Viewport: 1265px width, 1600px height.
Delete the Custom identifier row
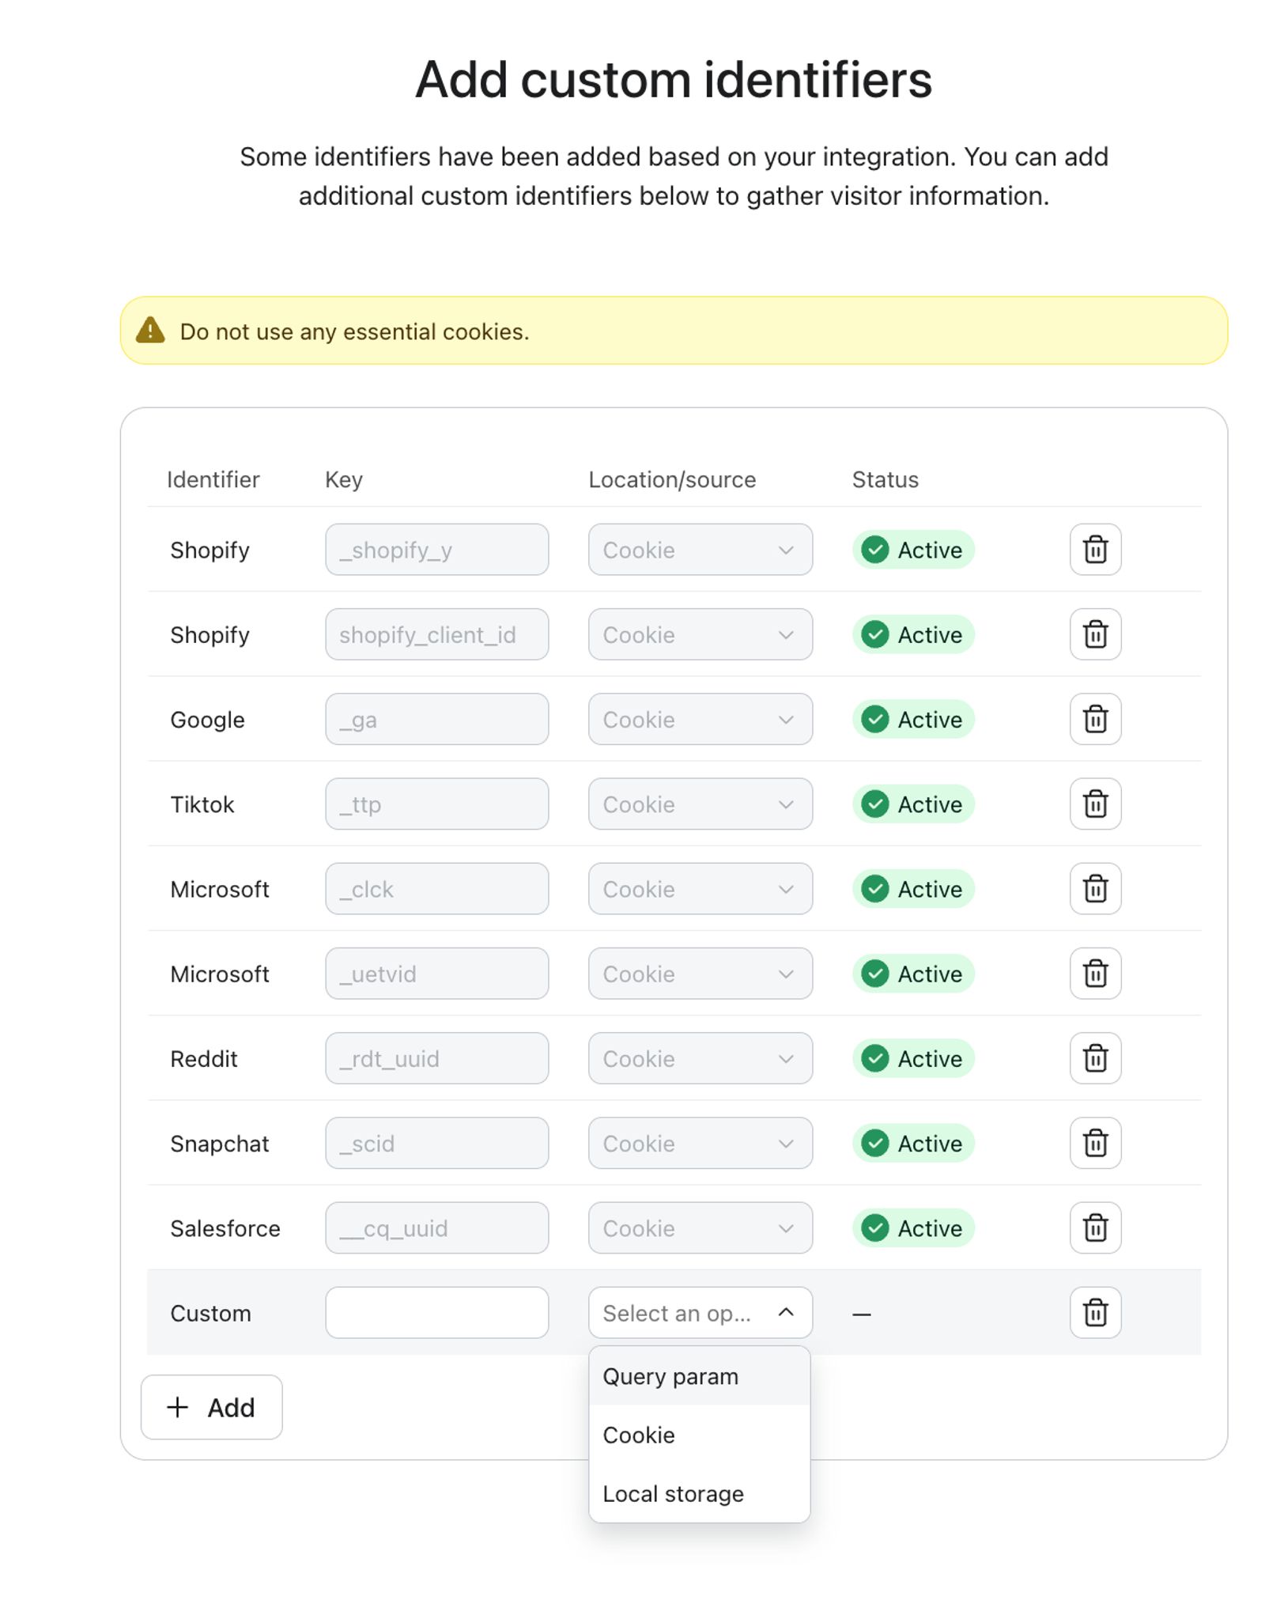coord(1095,1312)
